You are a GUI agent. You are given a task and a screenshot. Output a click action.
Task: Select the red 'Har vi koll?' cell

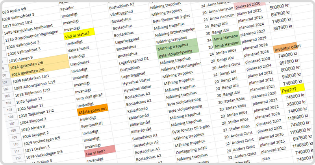[100, 152]
